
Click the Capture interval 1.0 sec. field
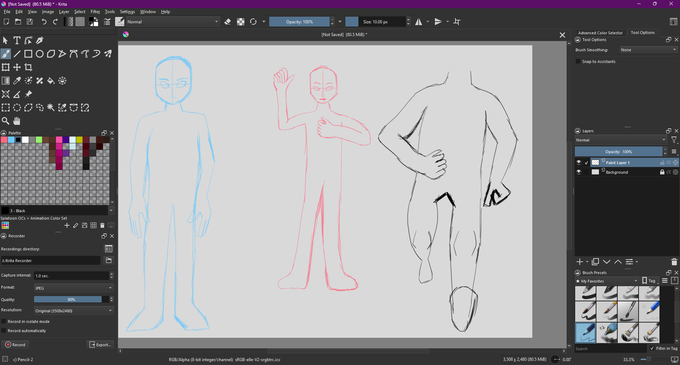pyautogui.click(x=71, y=276)
